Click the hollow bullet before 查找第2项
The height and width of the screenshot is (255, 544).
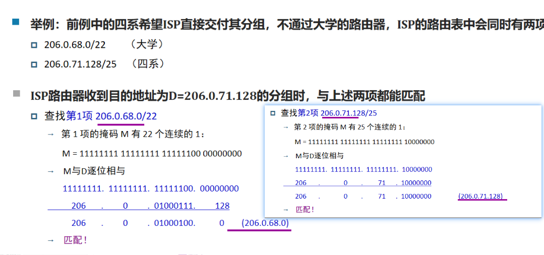273,113
